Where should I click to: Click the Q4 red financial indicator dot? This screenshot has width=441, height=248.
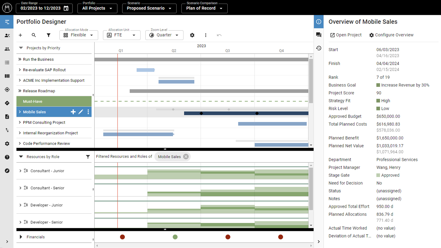pyautogui.click(x=280, y=237)
